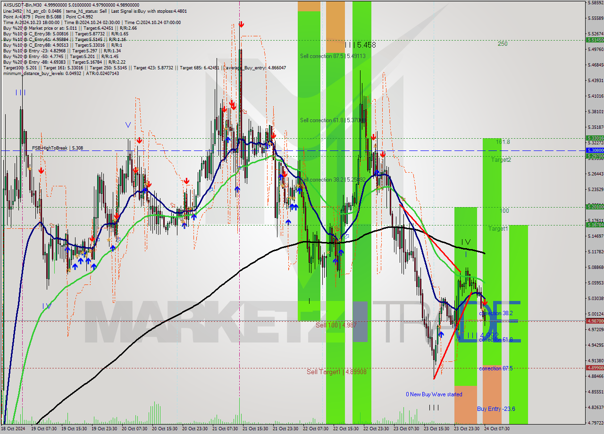The height and width of the screenshot is (434, 604).
Task: Click the 5.08885 price axis value
Action: coord(596,267)
